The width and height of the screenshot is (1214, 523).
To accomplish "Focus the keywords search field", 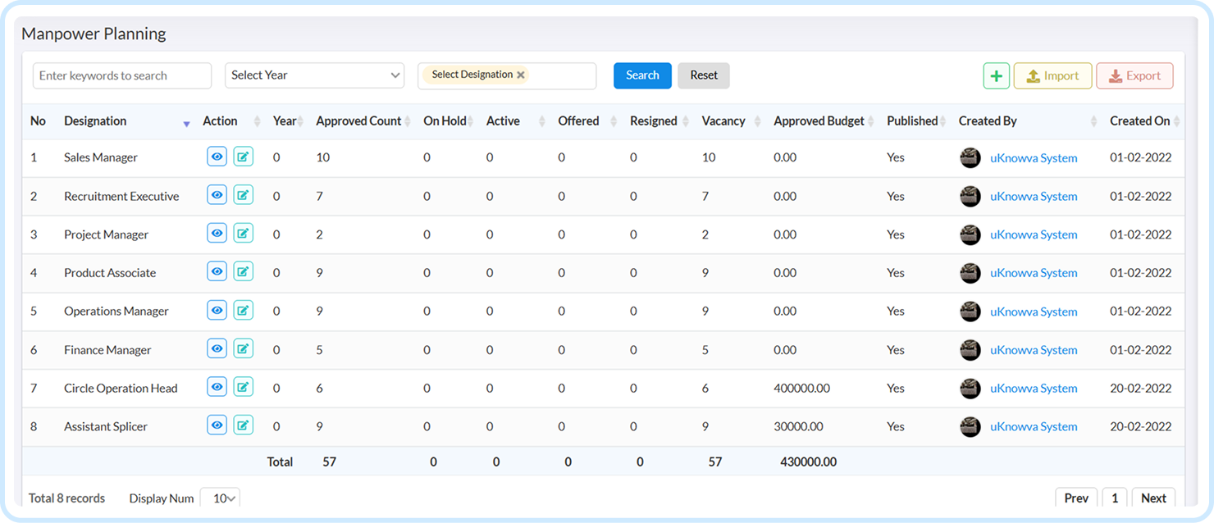I will [x=122, y=75].
